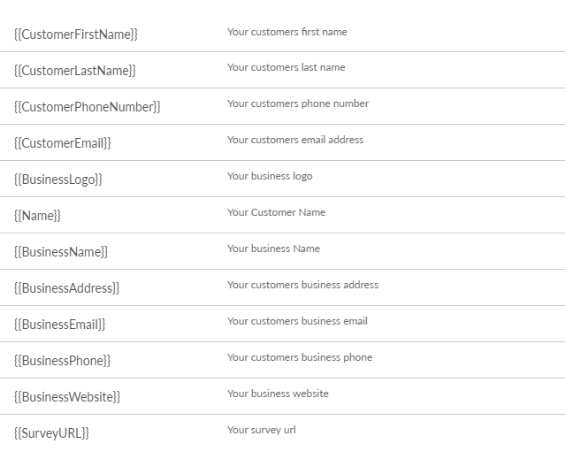Click the 'Your customers first name' description

[287, 32]
